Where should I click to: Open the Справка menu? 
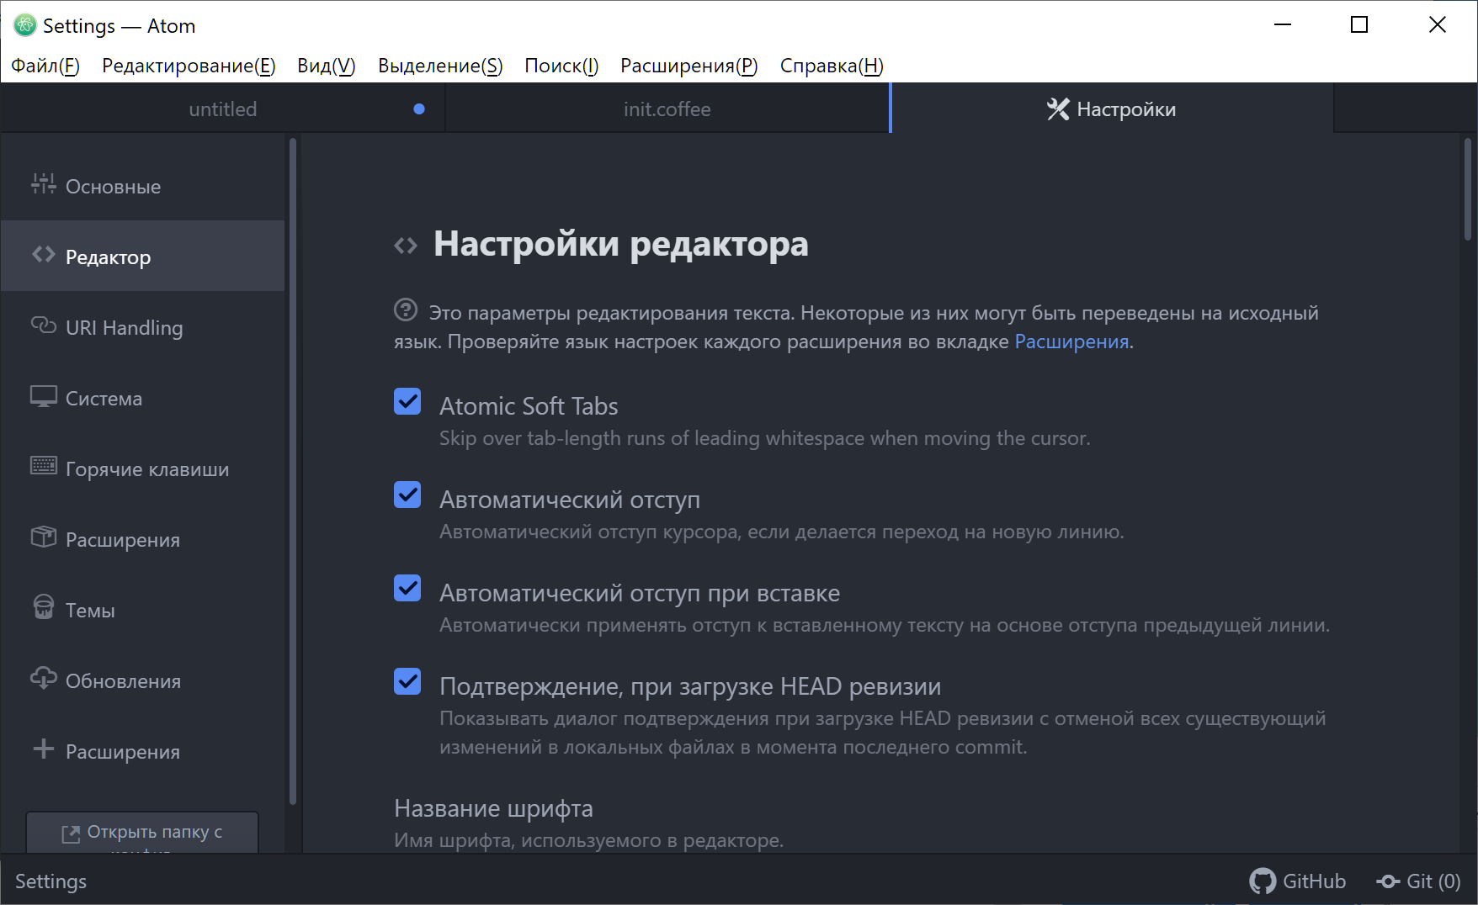pos(832,66)
